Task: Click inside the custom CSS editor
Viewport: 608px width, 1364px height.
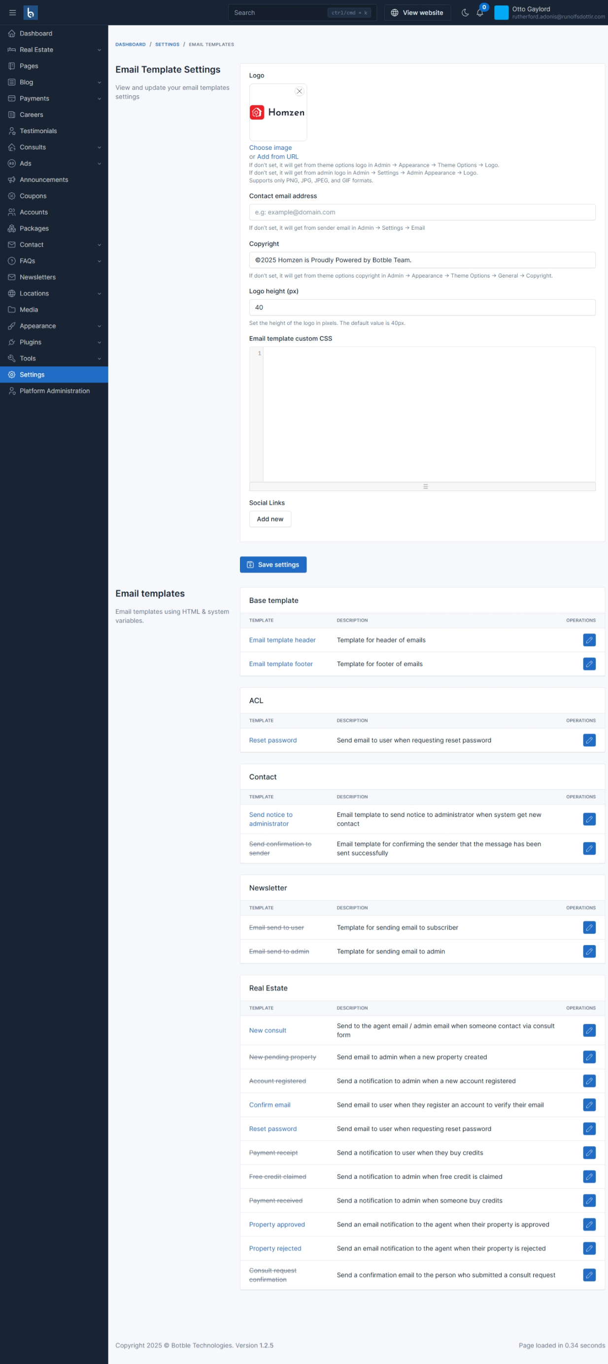Action: [x=429, y=414]
